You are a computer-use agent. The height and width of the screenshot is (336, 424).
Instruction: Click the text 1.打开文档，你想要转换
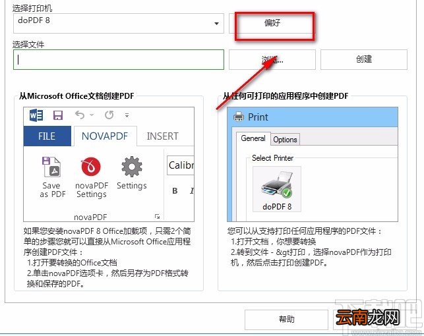(x=274, y=241)
